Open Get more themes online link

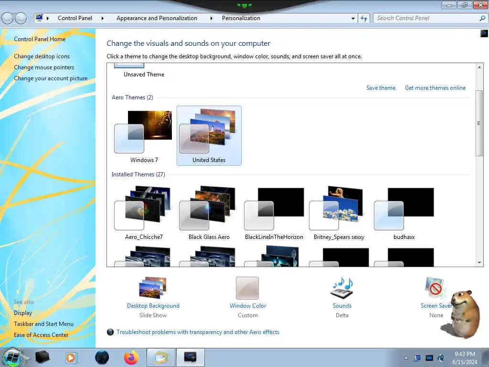pos(435,88)
